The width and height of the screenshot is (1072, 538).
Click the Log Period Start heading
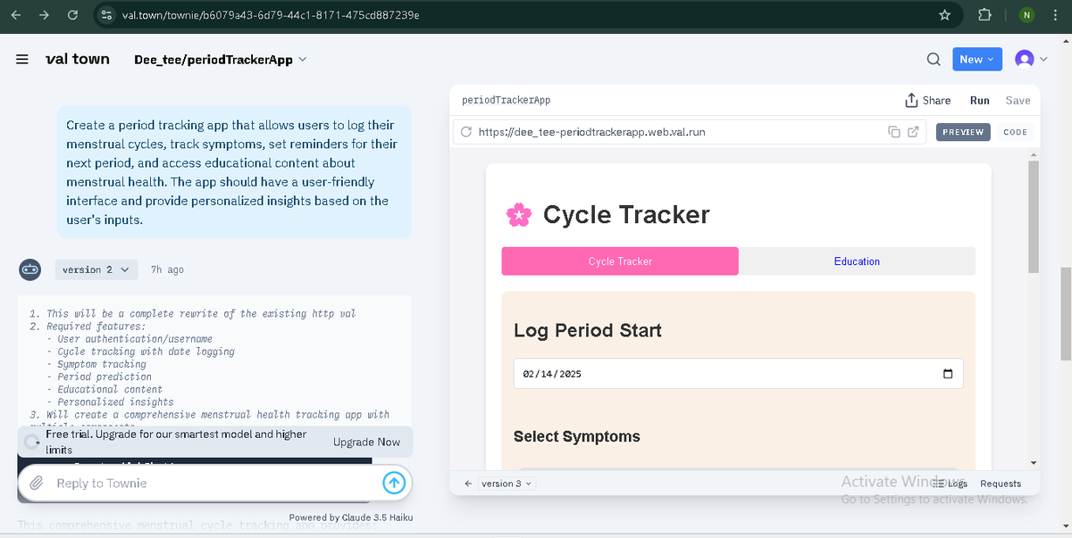coord(588,330)
